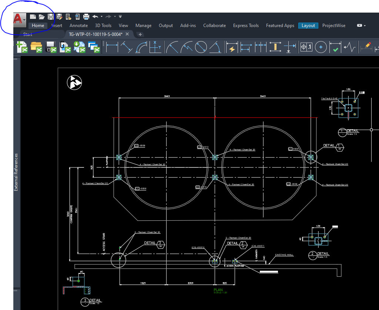Select the Ordinate dimension tool
This screenshot has height=310, width=379.
tap(155, 47)
